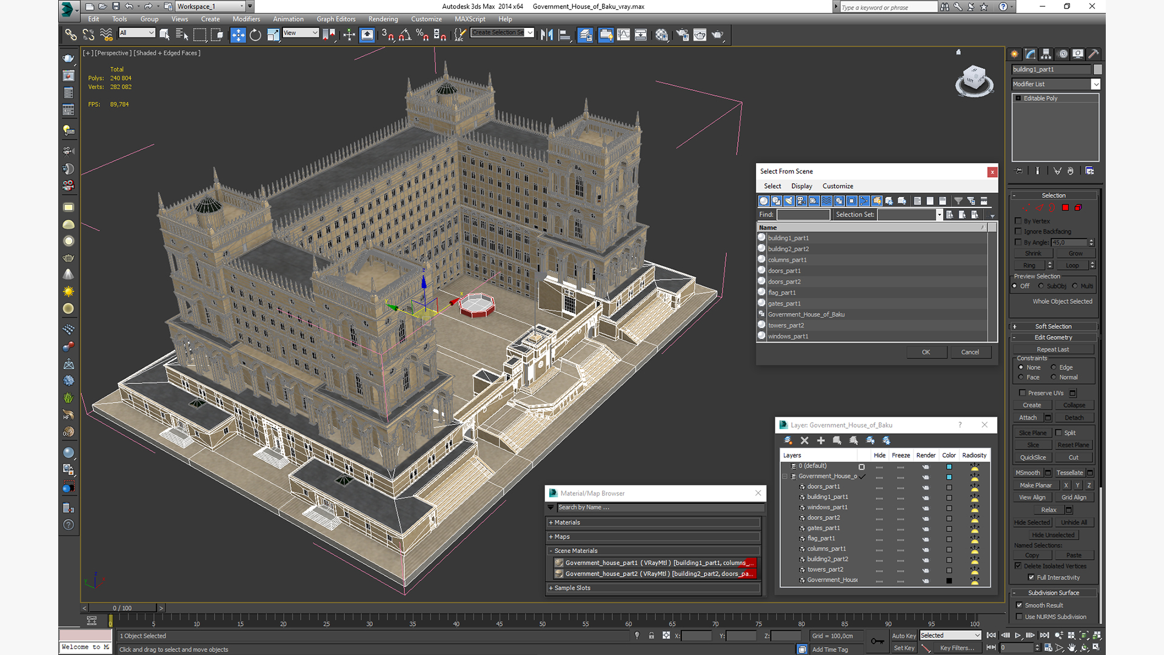Viewport: 1164px width, 655px height.
Task: Open Curve Editor icon in main toolbar
Action: pyautogui.click(x=623, y=35)
